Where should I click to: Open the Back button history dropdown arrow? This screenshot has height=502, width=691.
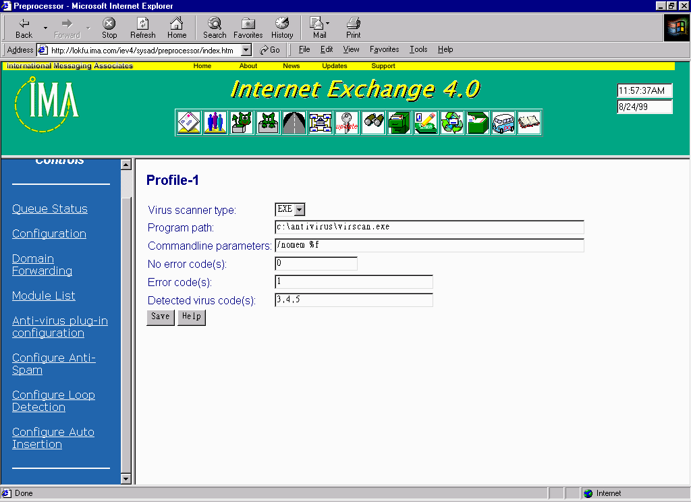(45, 28)
